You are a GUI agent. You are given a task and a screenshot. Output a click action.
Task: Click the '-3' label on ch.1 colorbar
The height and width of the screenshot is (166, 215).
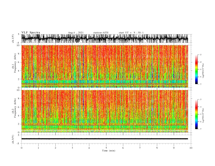(x=200, y=55)
